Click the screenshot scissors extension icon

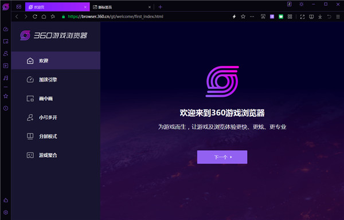pyautogui.click(x=263, y=17)
